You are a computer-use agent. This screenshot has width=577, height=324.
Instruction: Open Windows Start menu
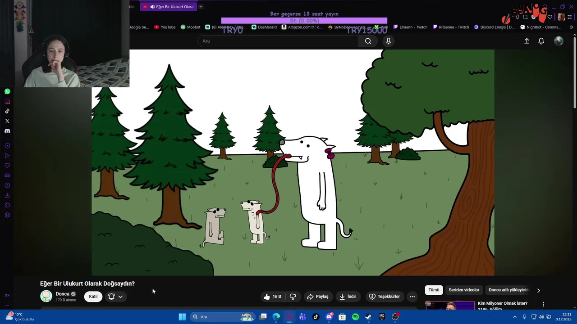tap(182, 317)
